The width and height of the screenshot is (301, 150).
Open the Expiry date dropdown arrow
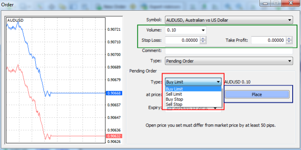(x=215, y=108)
